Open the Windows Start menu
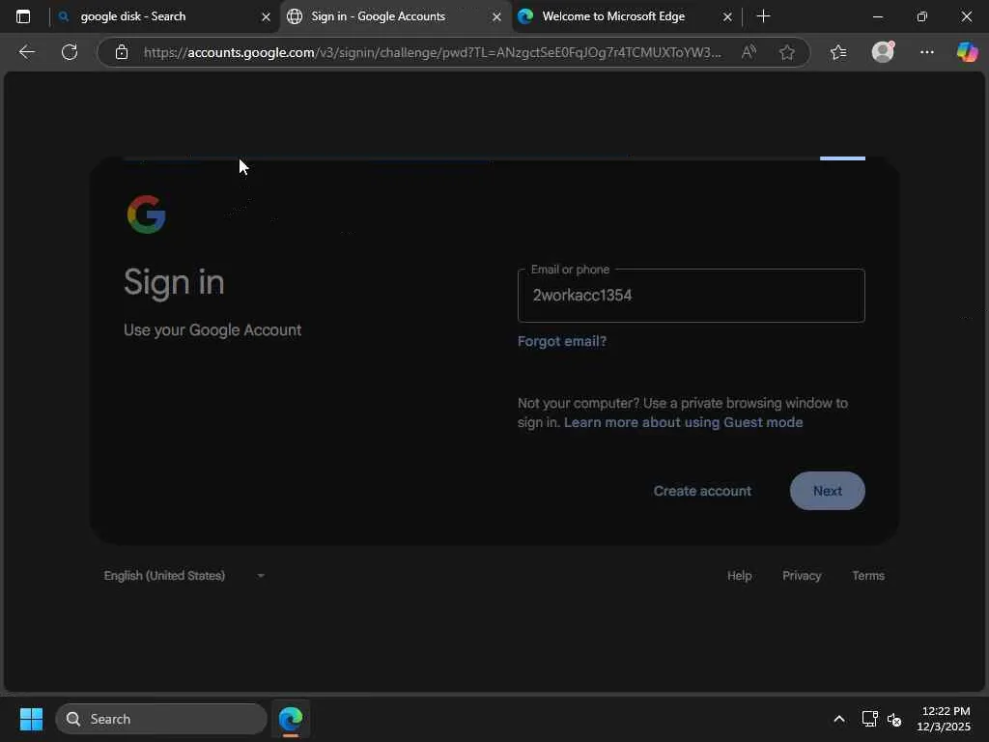This screenshot has width=989, height=742. [x=31, y=719]
